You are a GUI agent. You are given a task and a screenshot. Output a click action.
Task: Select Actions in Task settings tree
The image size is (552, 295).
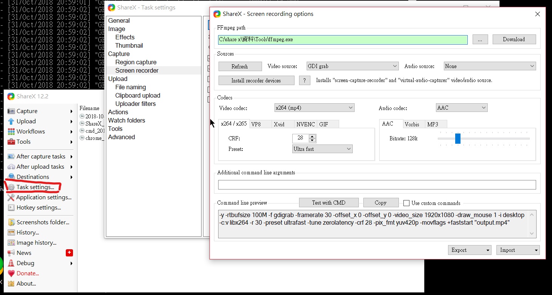118,112
